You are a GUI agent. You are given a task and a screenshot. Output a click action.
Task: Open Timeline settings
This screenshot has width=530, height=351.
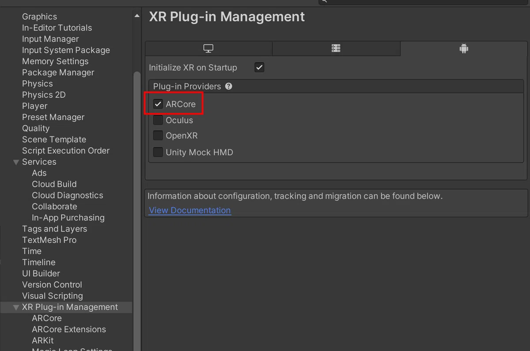(x=38, y=262)
